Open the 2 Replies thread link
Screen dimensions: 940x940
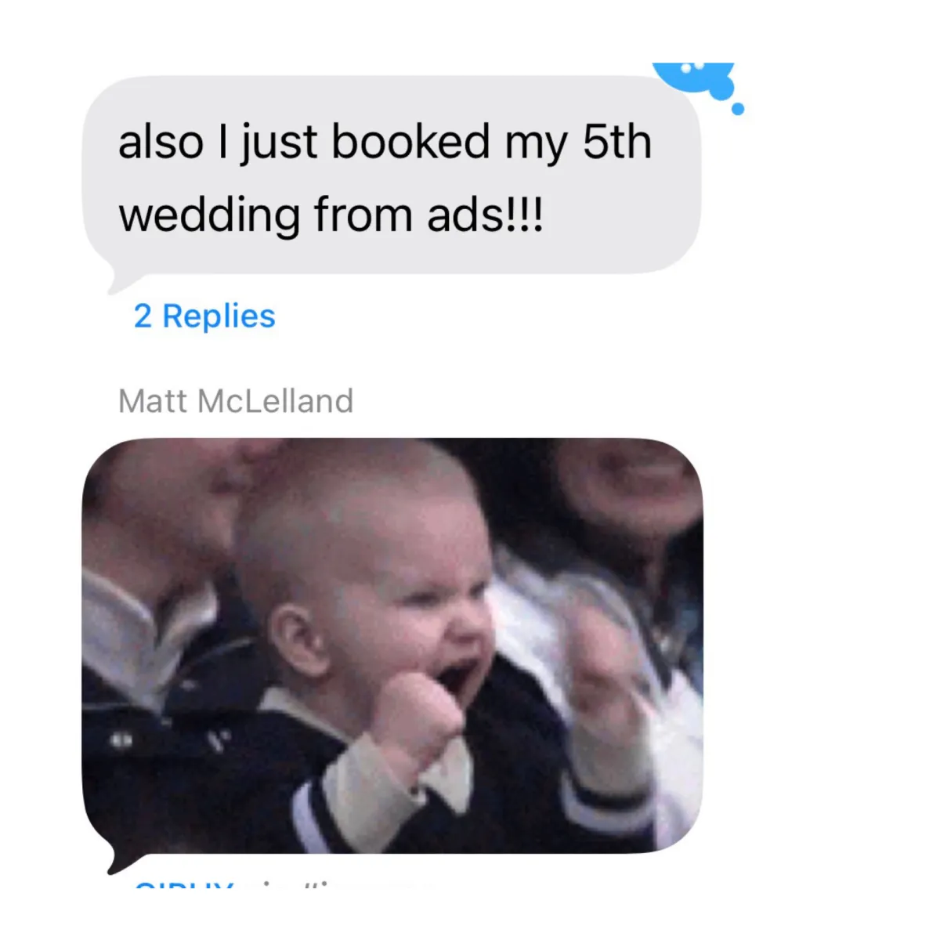(x=204, y=316)
